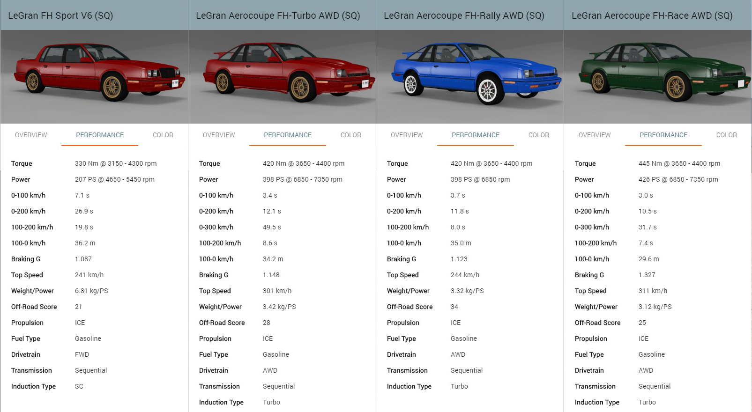This screenshot has width=752, height=412.
Task: Click the '301 km/h' top speed value
Action: coord(277,291)
